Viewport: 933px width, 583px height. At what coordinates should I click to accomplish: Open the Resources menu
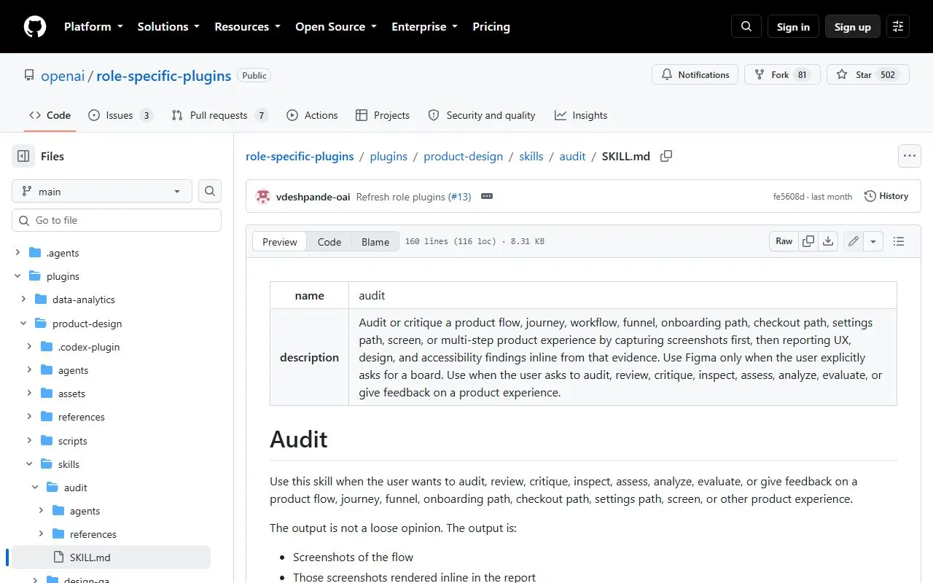click(247, 26)
